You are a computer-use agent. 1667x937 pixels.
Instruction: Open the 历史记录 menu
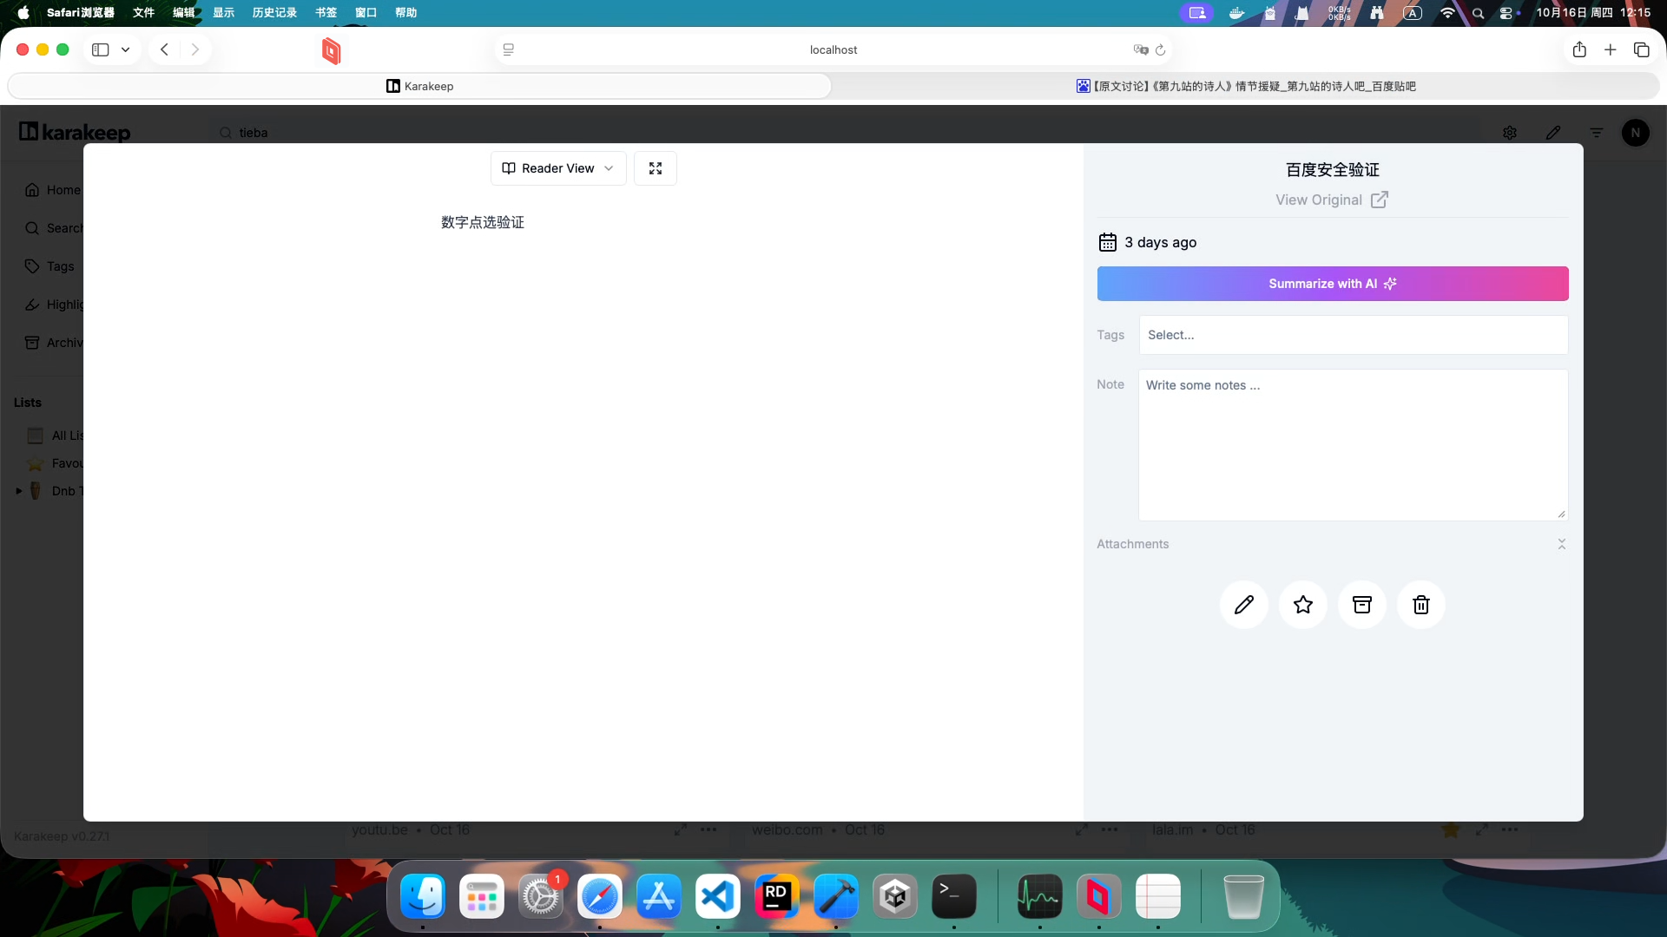point(274,12)
